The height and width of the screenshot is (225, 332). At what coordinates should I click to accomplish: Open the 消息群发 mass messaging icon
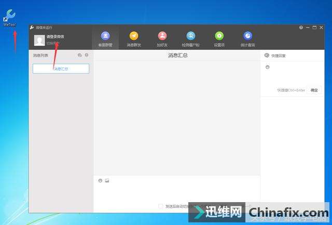click(x=134, y=38)
